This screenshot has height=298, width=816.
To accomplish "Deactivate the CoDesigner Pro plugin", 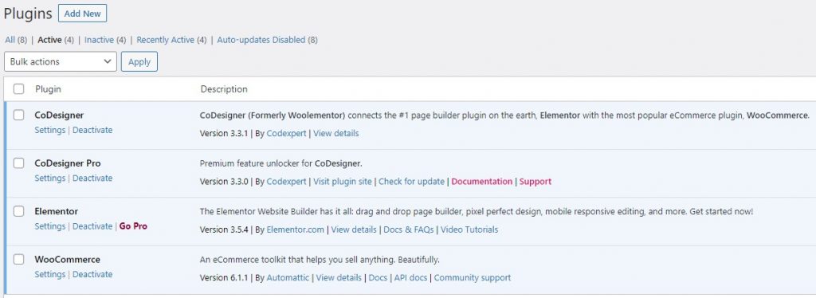I will [x=92, y=178].
